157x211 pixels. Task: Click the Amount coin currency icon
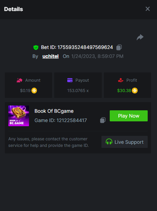[x=34, y=91]
